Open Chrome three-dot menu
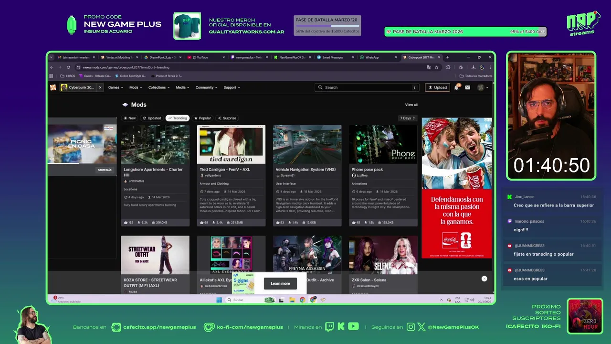 (490, 67)
